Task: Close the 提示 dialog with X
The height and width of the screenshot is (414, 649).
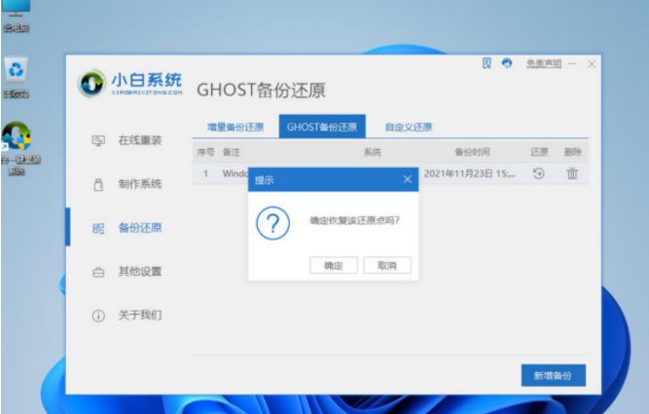Action: click(408, 179)
